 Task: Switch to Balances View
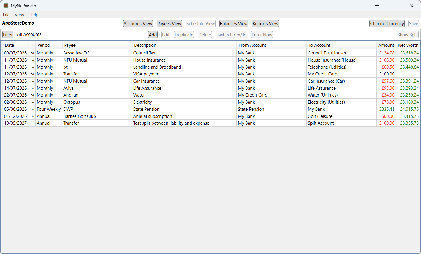(234, 24)
